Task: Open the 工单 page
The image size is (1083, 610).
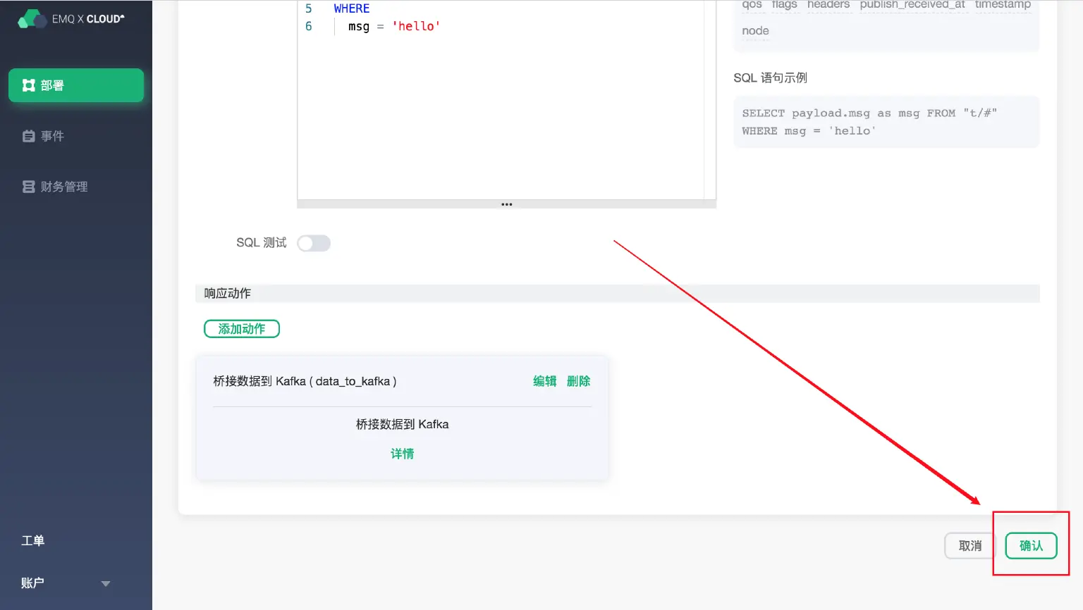Action: tap(32, 540)
